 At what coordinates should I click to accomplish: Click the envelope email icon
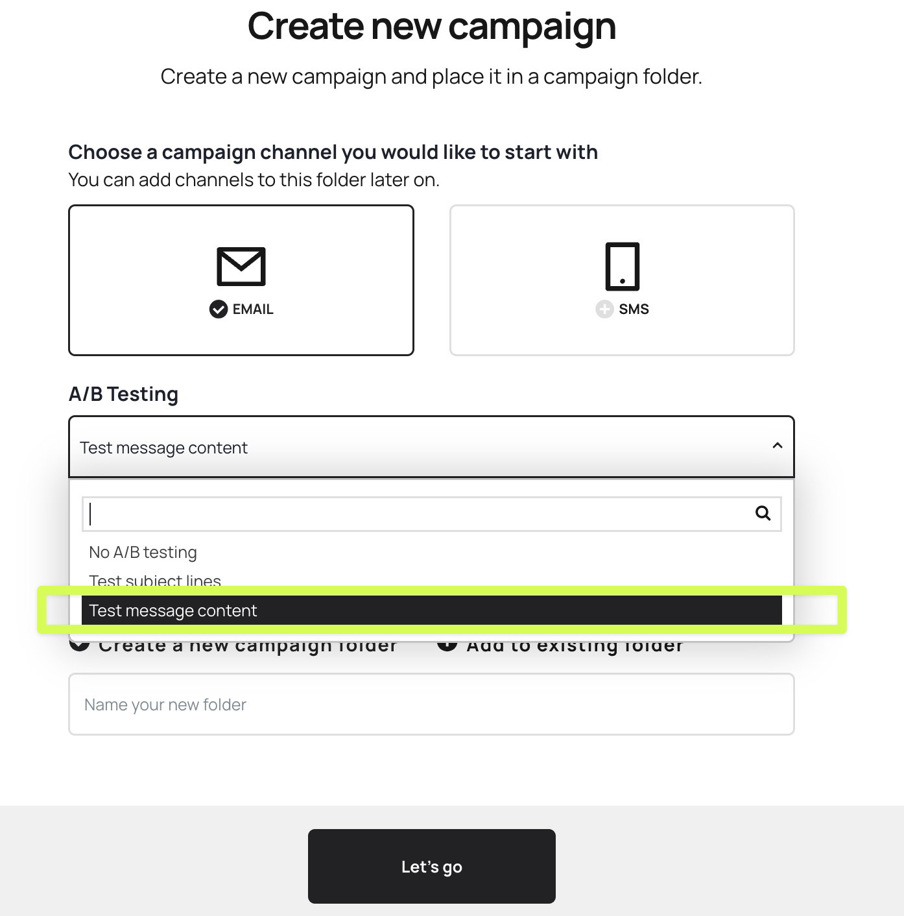pyautogui.click(x=241, y=266)
